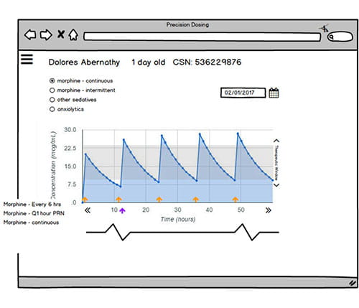Click the CSN: 536229876 text
359x308 pixels.
point(207,62)
